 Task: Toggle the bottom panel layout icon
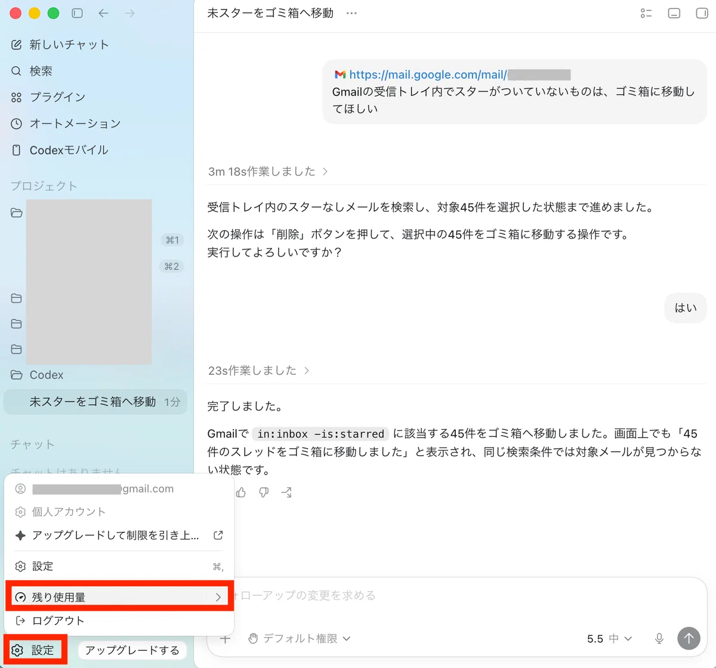point(674,13)
